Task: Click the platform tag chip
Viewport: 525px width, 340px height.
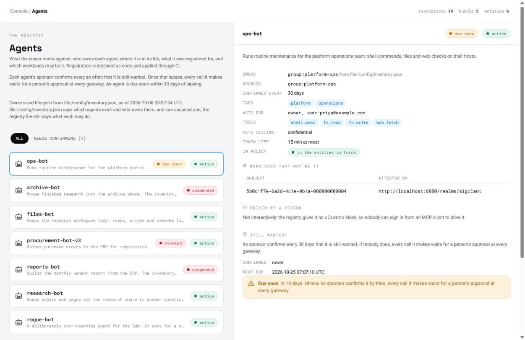Action: (x=300, y=103)
